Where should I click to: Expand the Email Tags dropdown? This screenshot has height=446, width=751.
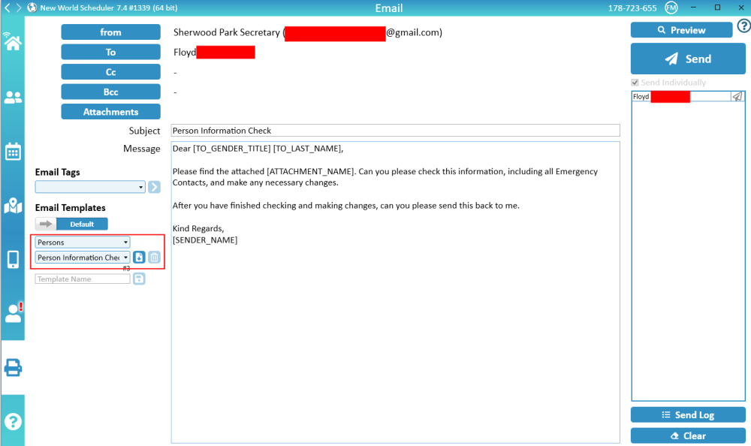tap(140, 187)
